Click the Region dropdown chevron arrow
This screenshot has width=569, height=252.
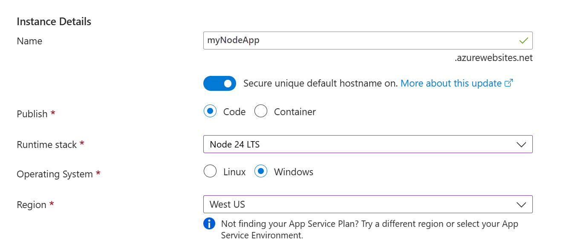[521, 205]
